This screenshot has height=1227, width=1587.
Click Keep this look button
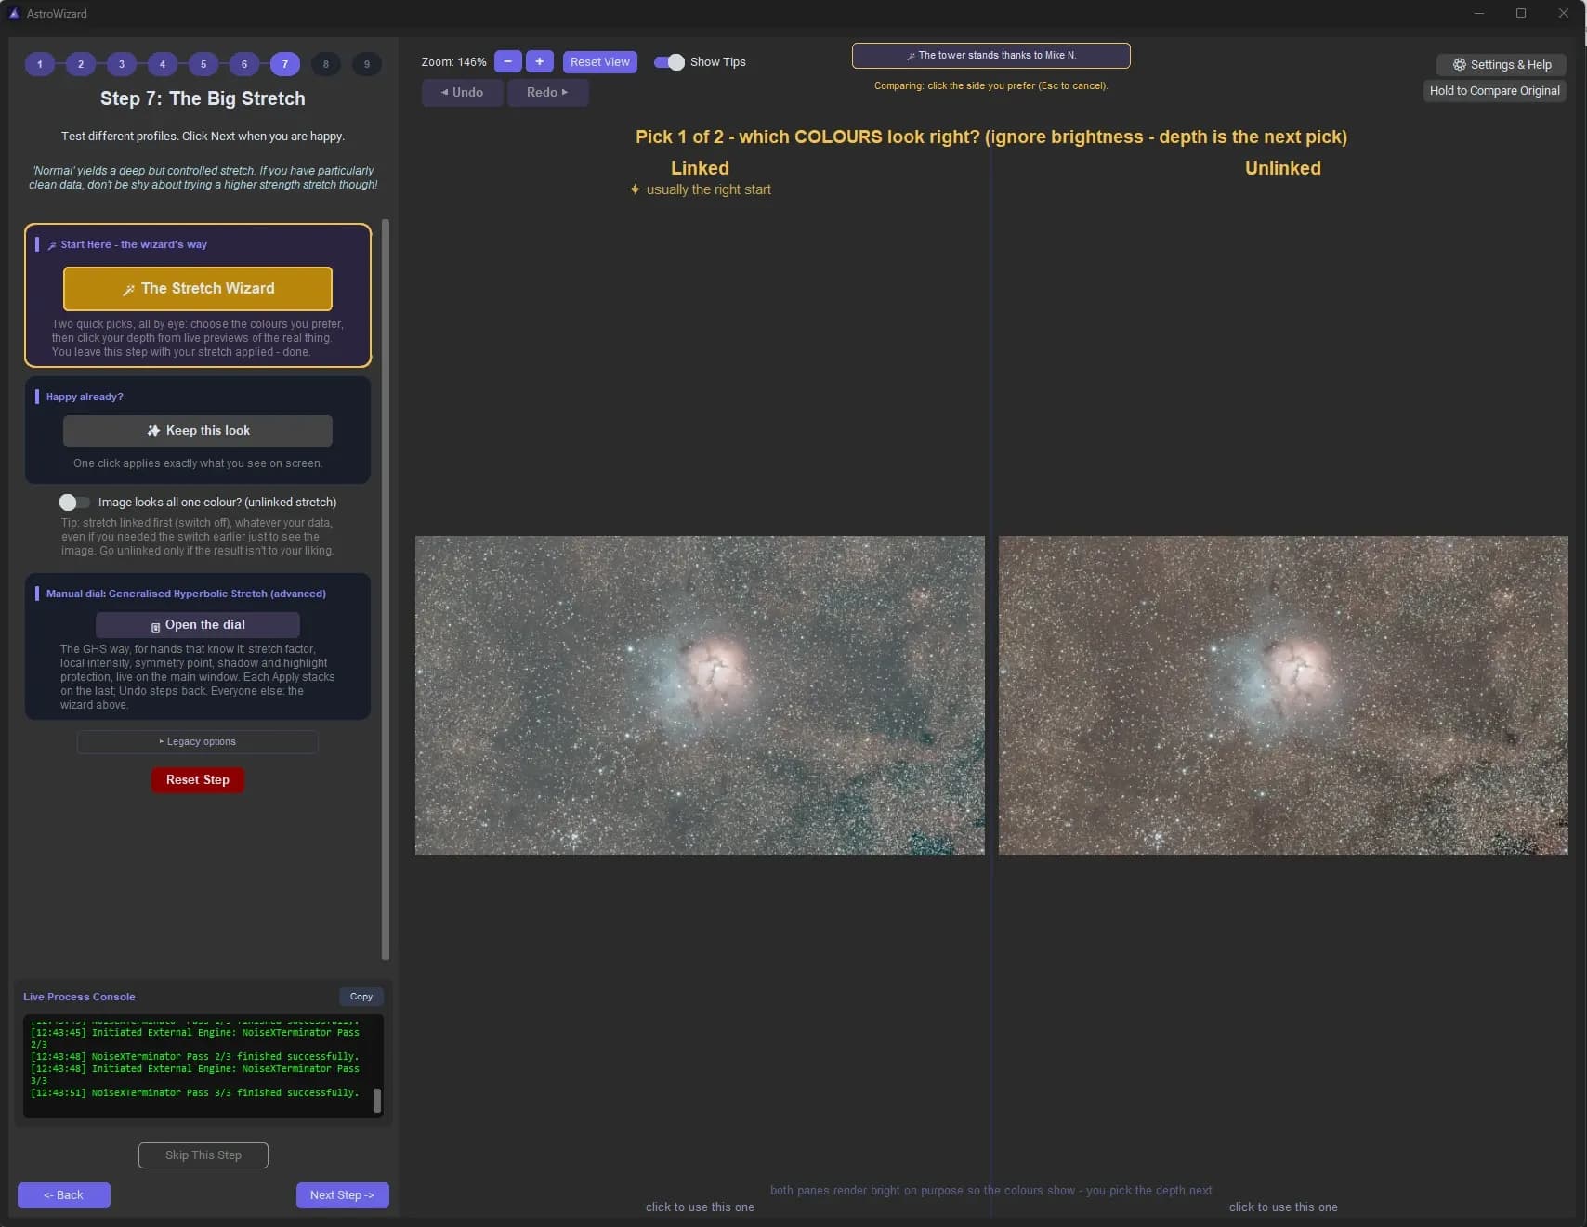[x=198, y=430]
